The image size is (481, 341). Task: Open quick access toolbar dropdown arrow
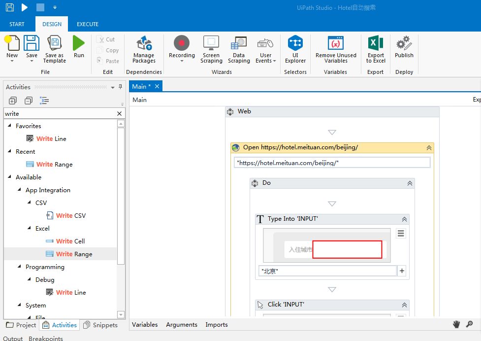(55, 7)
